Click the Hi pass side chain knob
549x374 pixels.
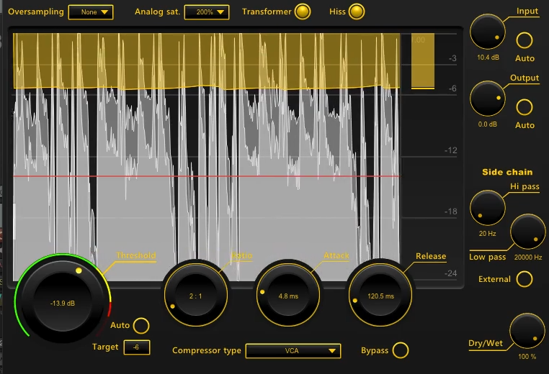(488, 208)
